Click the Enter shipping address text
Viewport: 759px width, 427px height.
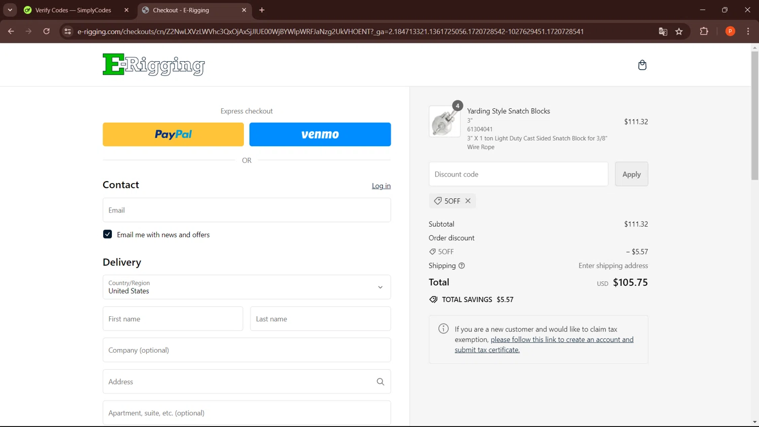[613, 266]
